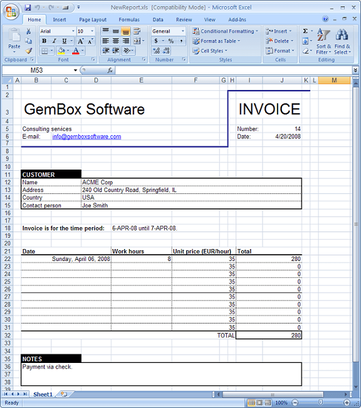Select Top Align
This screenshot has width=361, height=408.
(105, 31)
